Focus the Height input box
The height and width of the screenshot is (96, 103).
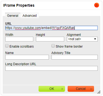50,39
